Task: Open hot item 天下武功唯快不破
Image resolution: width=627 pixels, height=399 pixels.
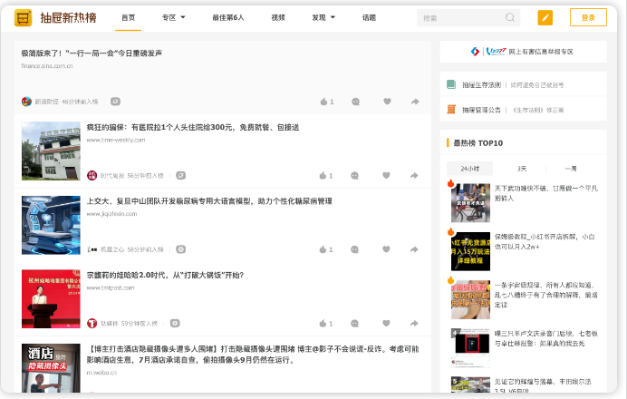Action: [x=546, y=193]
